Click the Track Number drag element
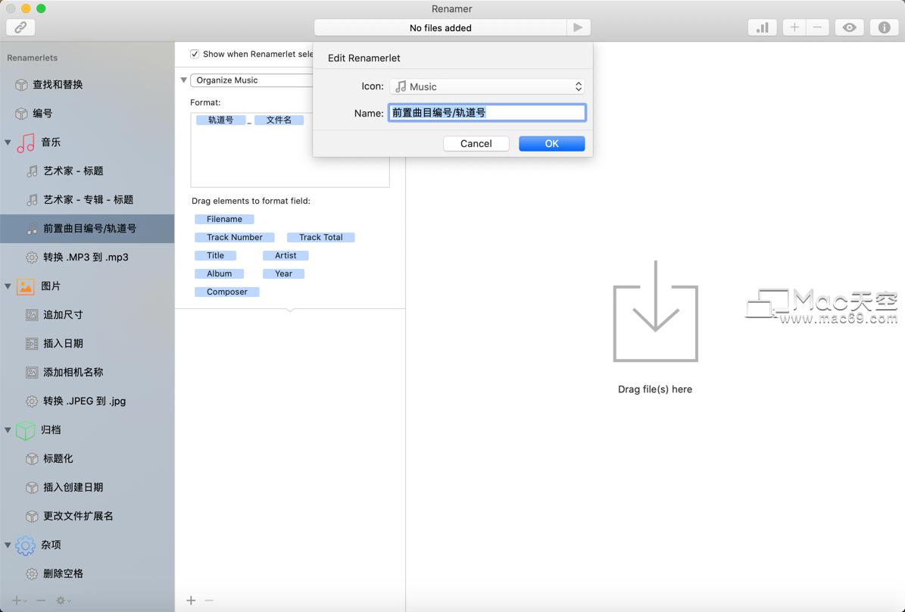This screenshot has height=612, width=905. pos(234,237)
